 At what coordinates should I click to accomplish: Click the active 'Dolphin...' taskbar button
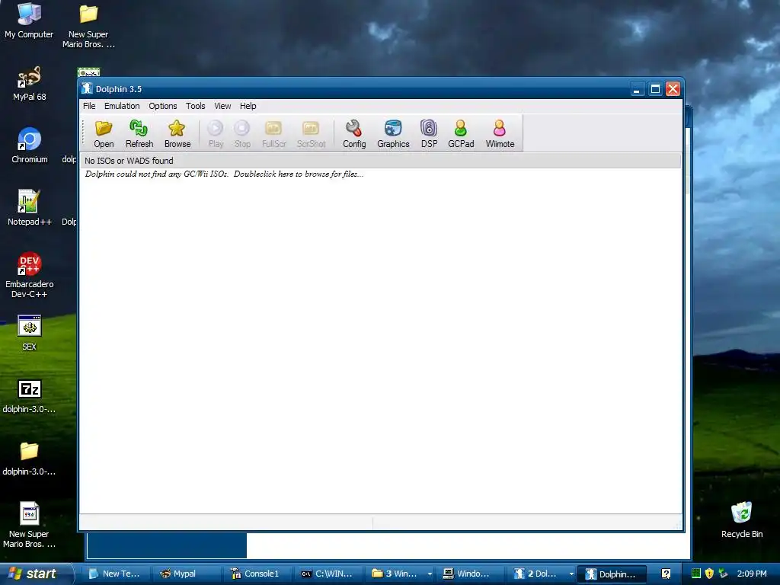pos(613,574)
